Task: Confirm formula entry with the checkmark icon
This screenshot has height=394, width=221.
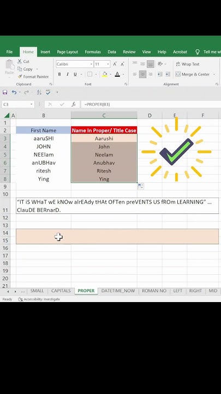Action: pyautogui.click(x=61, y=105)
